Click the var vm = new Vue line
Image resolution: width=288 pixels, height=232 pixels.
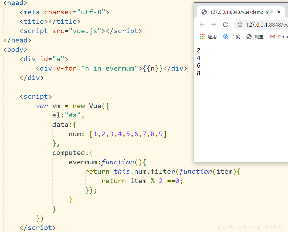click(x=73, y=106)
